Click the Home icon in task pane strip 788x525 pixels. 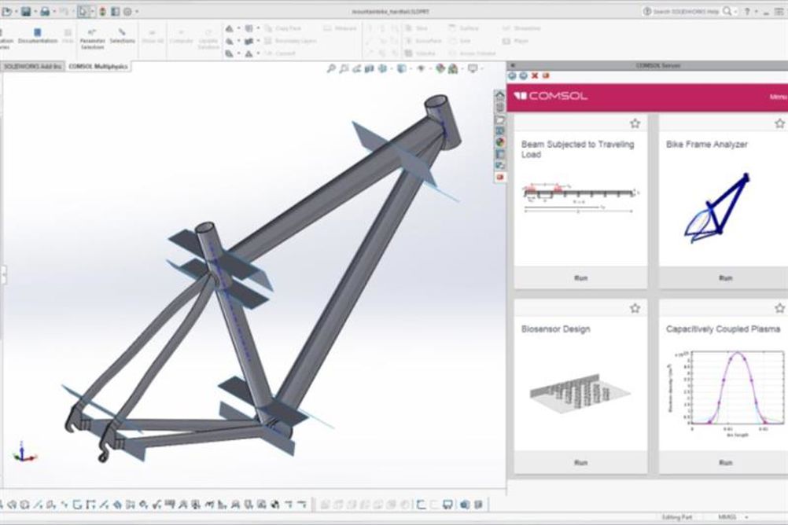(500, 95)
